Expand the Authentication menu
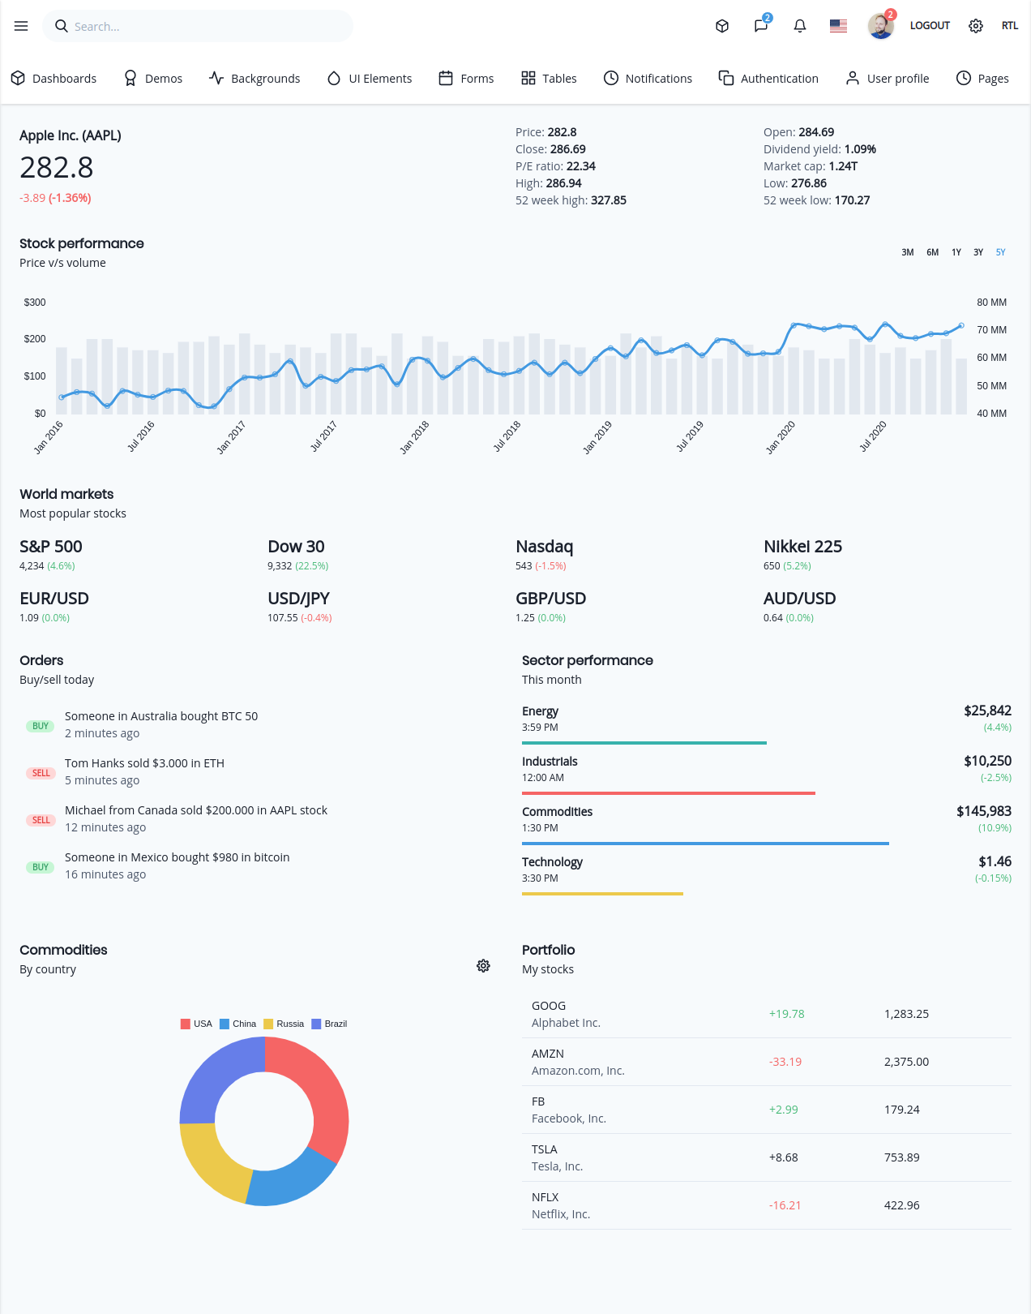The image size is (1031, 1314). [768, 79]
